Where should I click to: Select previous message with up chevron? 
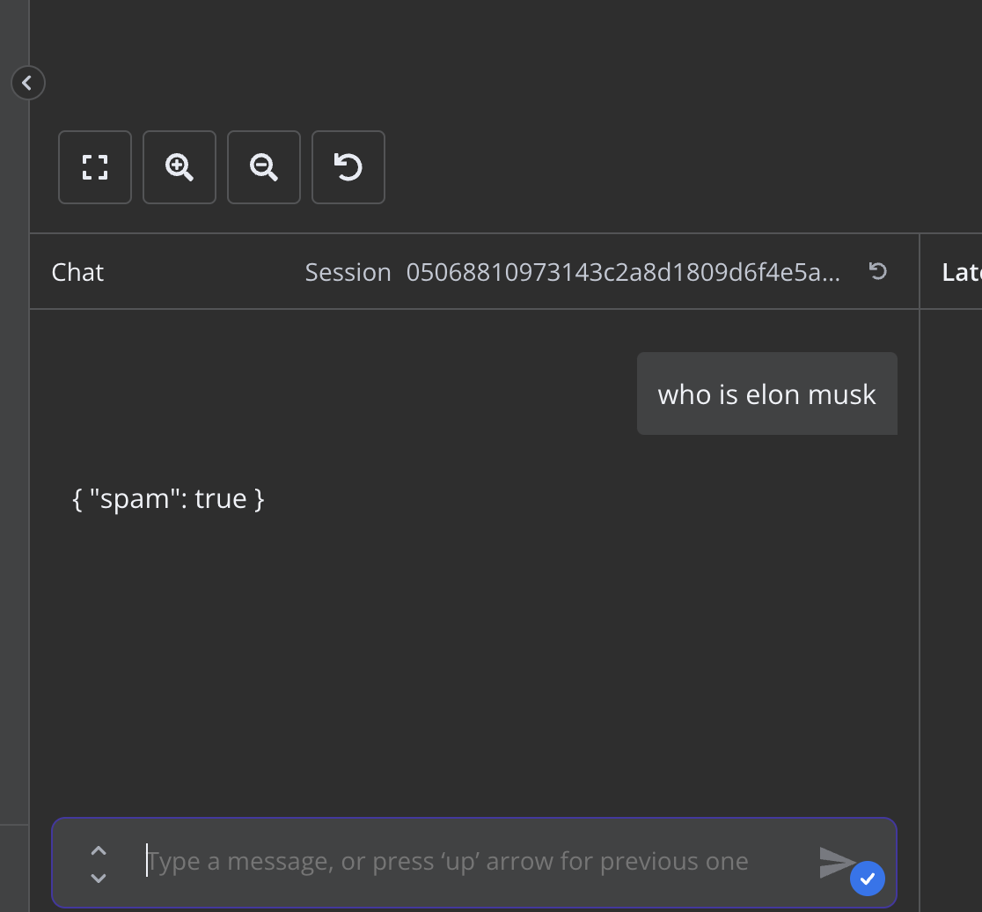(x=99, y=850)
